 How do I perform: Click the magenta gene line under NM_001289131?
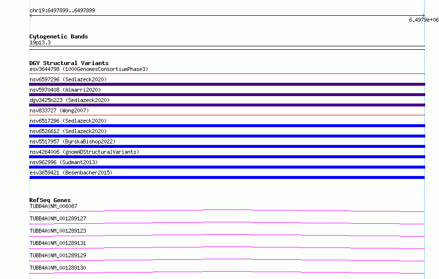(227, 247)
